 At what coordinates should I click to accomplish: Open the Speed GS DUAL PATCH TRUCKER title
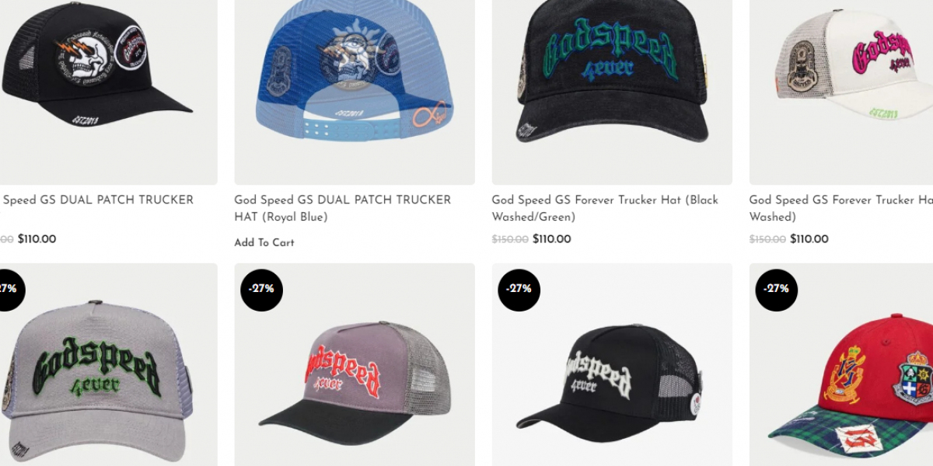coord(98,200)
